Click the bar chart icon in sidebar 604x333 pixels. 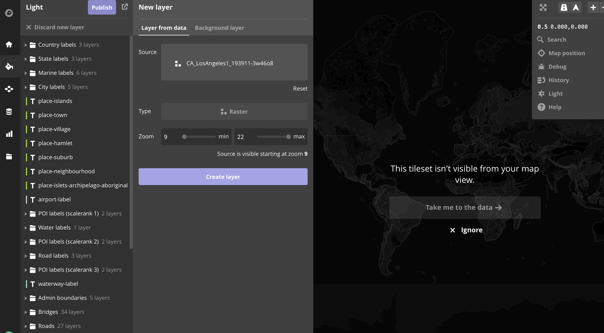(x=9, y=134)
